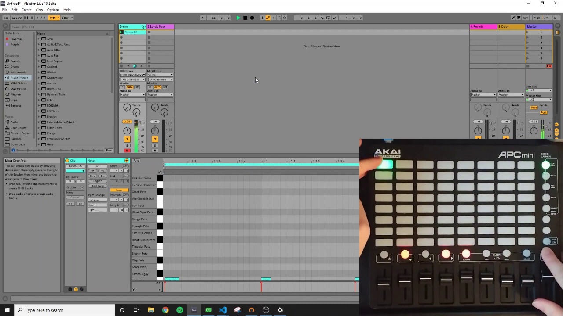Open the Help menu
Image resolution: width=563 pixels, height=316 pixels.
(x=67, y=10)
